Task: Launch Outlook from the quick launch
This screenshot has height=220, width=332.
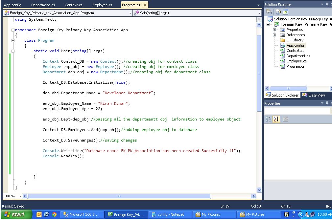Action: [39, 214]
